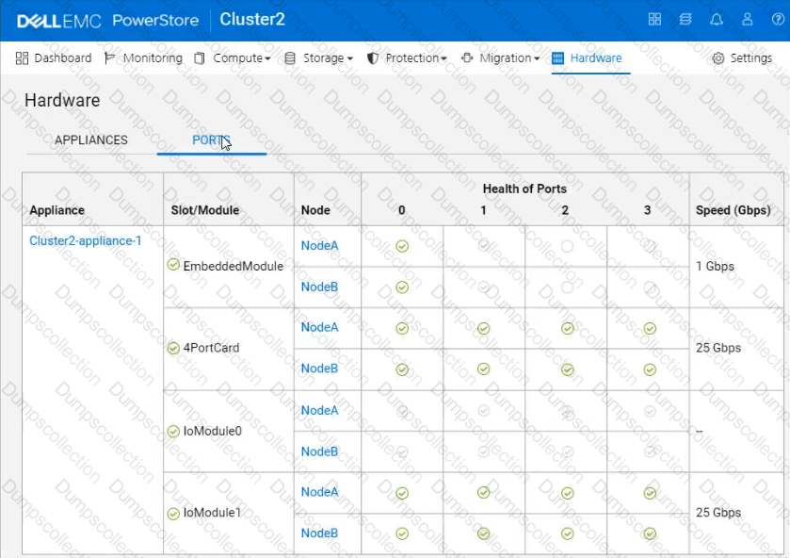Click the IoModule1 health status icon
Screen dimensions: 790x558
tap(173, 513)
